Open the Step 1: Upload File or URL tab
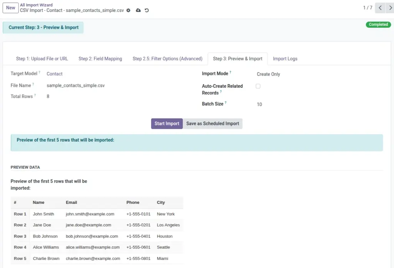 42,59
